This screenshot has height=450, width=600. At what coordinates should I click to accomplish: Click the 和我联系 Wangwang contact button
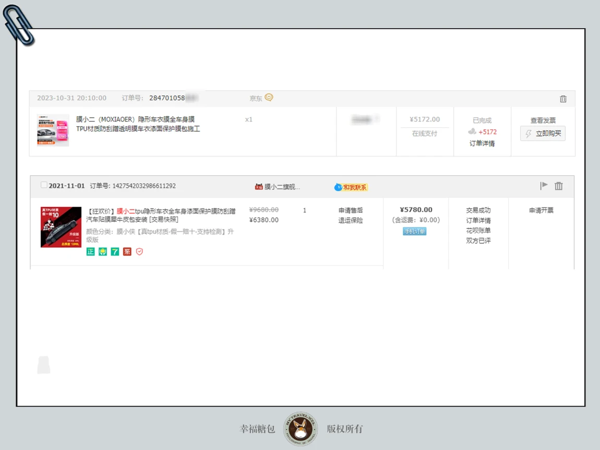tap(351, 187)
